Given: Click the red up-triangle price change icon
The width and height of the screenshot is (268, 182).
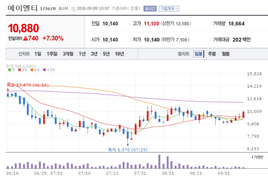Looking at the screenshot, I should [26, 38].
